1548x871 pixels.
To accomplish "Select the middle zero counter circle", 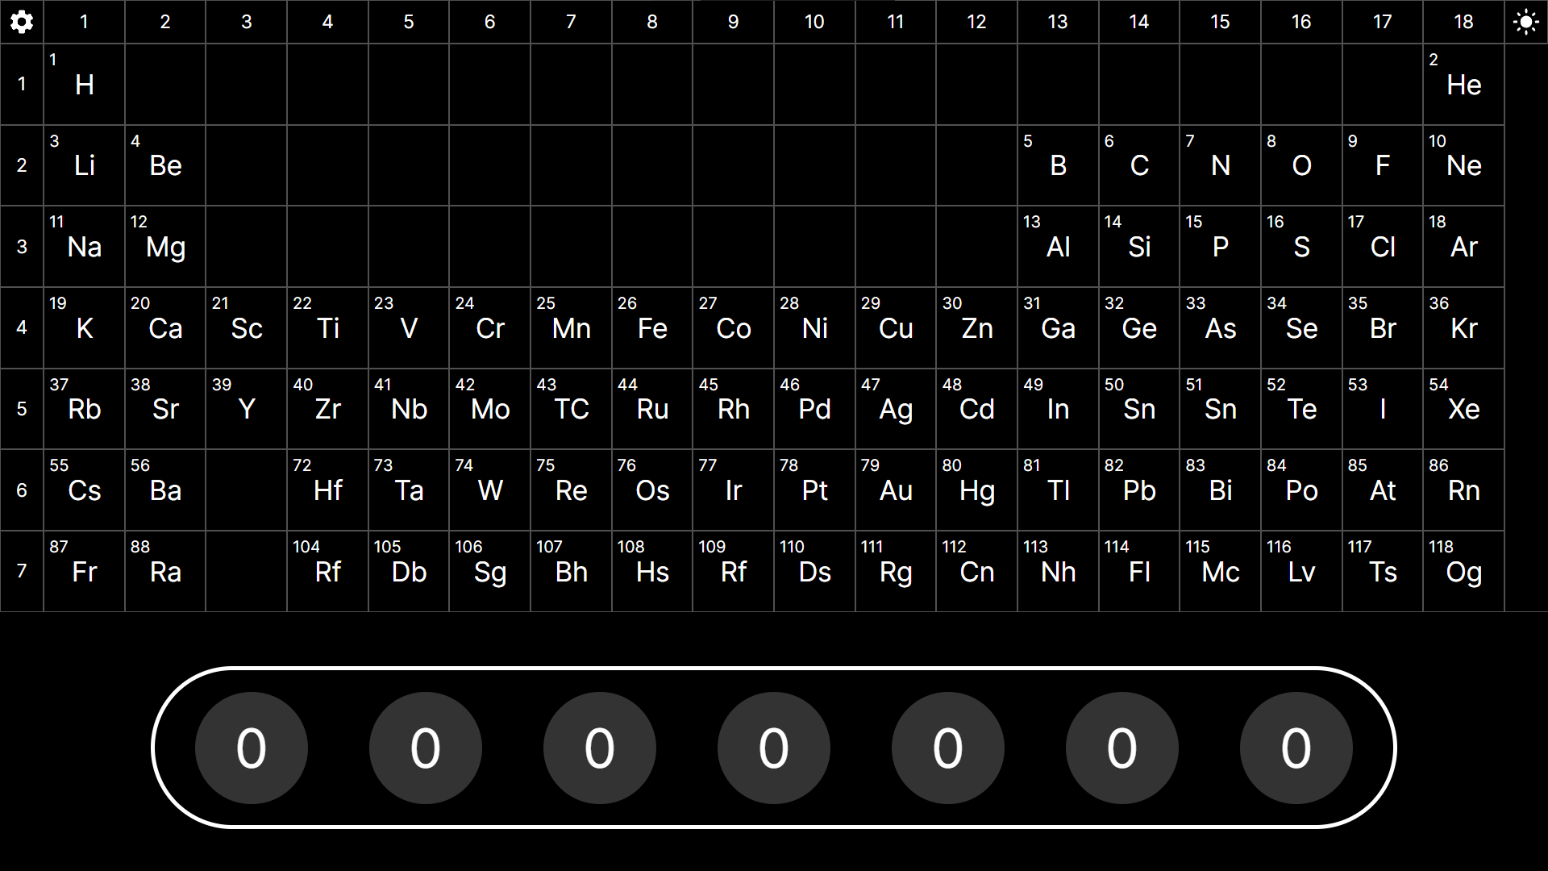I will click(x=773, y=748).
